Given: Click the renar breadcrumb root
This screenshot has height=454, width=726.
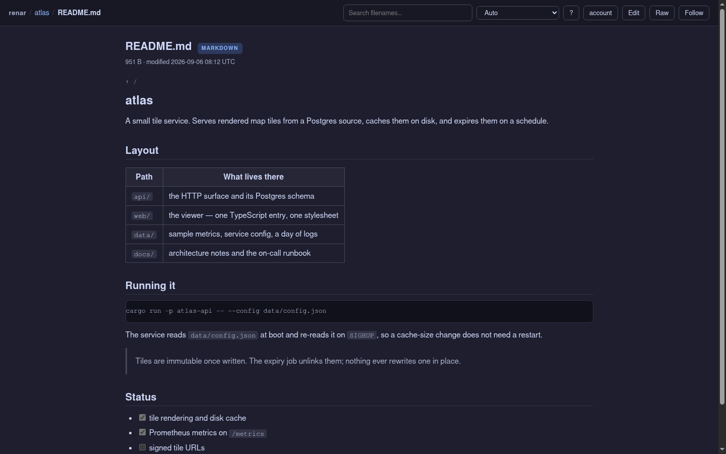Looking at the screenshot, I should (18, 13).
